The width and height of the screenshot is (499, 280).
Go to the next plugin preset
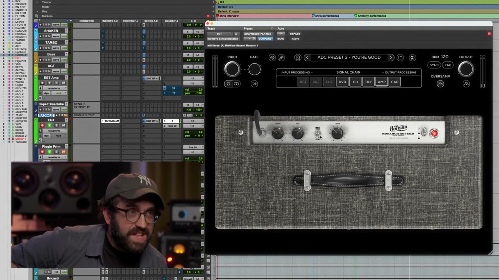[x=391, y=58]
